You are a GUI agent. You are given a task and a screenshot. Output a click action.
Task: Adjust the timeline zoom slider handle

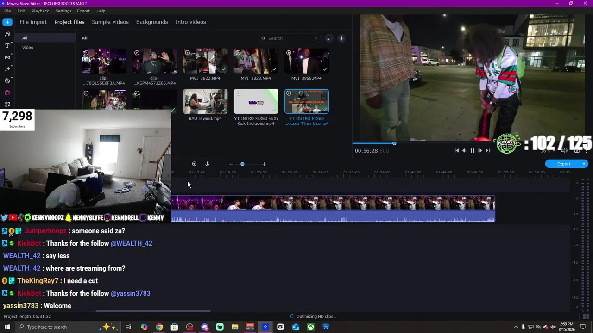point(242,164)
